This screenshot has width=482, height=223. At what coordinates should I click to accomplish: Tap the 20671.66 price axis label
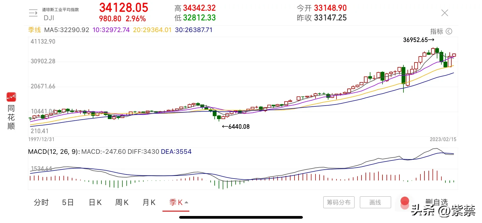tap(43, 86)
